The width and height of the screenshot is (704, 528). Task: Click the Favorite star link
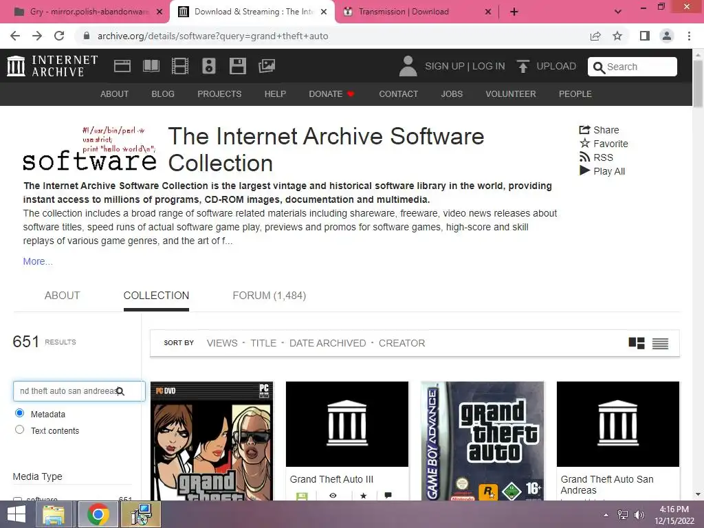[604, 144]
